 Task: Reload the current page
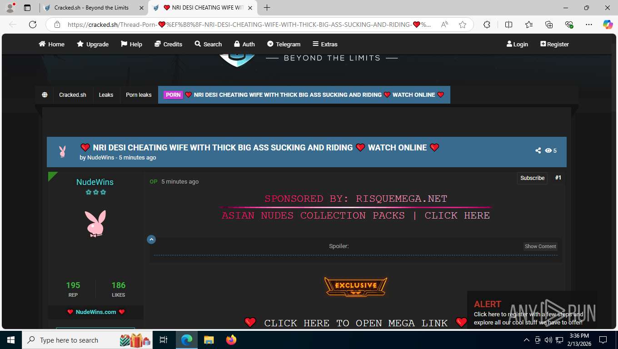(x=33, y=25)
